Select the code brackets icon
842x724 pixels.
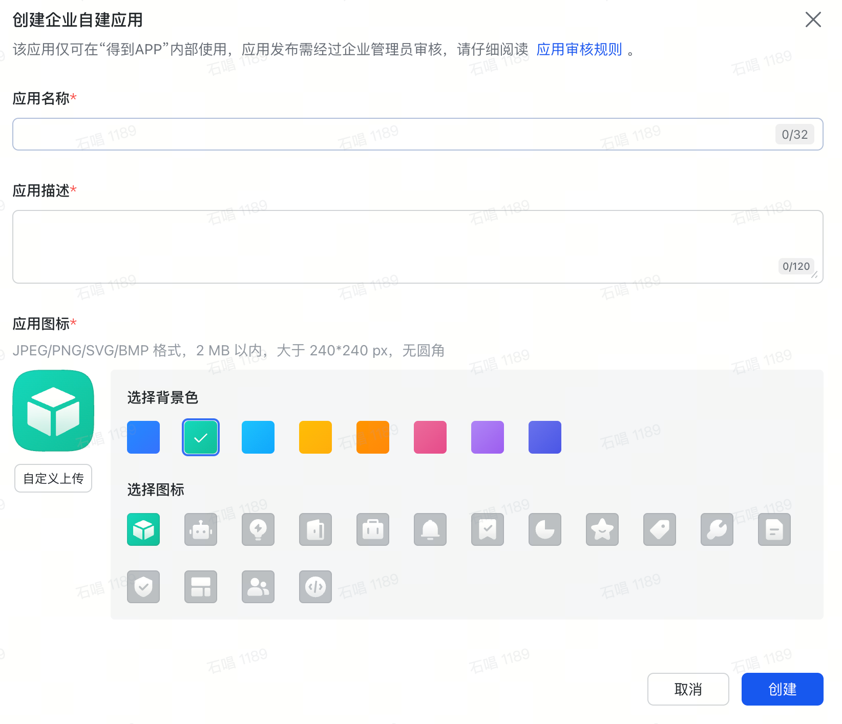315,587
